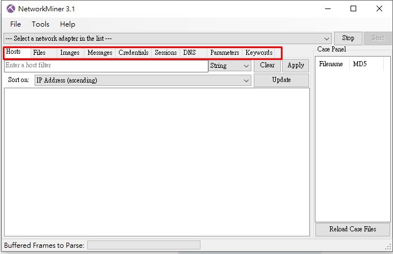Screen dimensions: 393x254
Task: Click the Stop button
Action: (348, 38)
